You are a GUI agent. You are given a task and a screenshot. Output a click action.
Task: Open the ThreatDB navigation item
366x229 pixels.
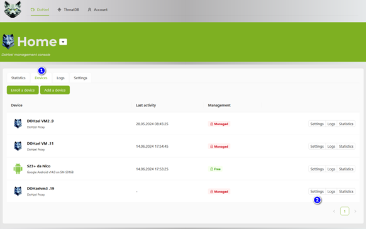(x=69, y=9)
